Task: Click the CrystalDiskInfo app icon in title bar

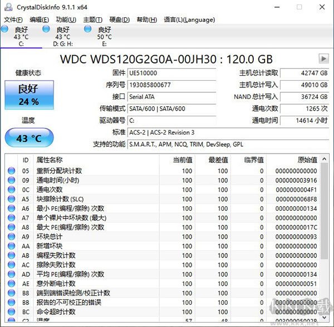Action: (8, 7)
